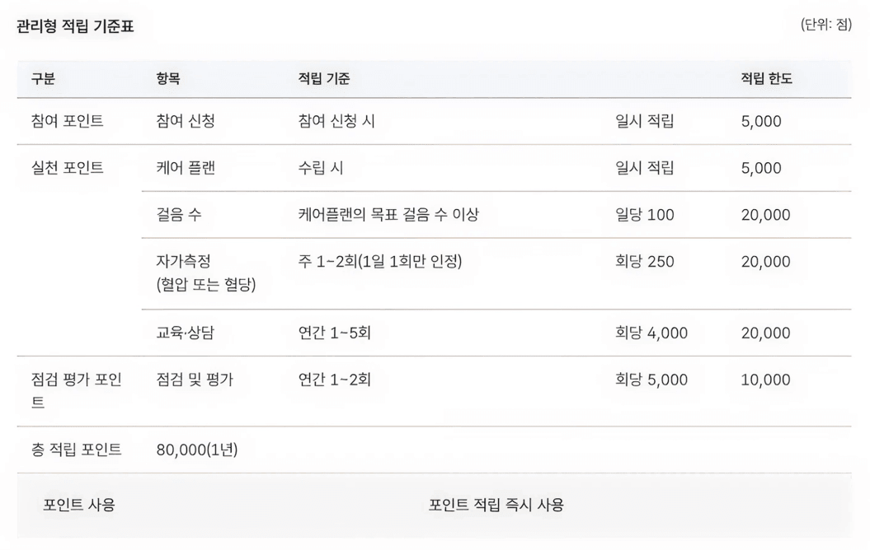The image size is (870, 550).
Task: Click the 포인트 적립 즉시 사용 text
Action: point(496,506)
